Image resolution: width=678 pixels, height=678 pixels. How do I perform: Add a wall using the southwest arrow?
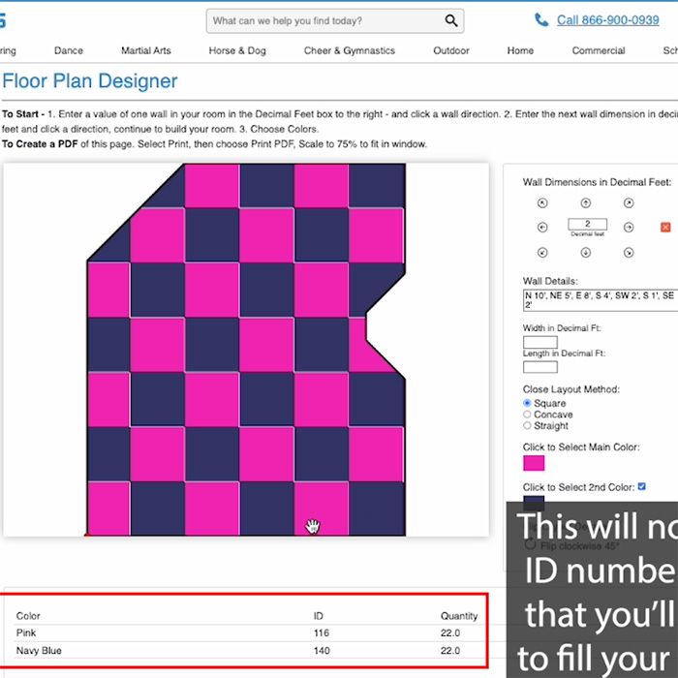(x=542, y=253)
